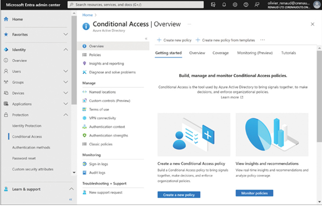
Task: Click Create new policy from templates
Action: (x=225, y=40)
